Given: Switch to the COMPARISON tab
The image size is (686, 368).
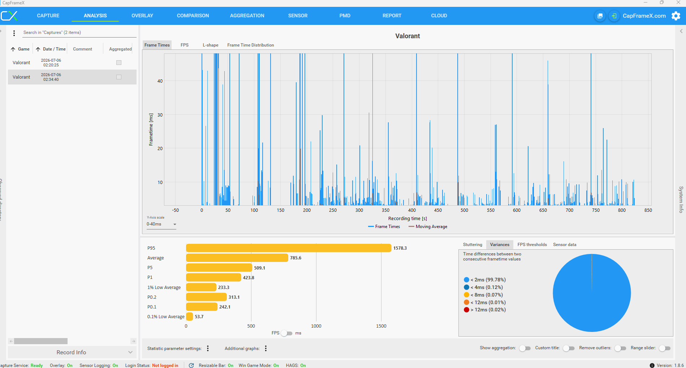Looking at the screenshot, I should [x=193, y=16].
